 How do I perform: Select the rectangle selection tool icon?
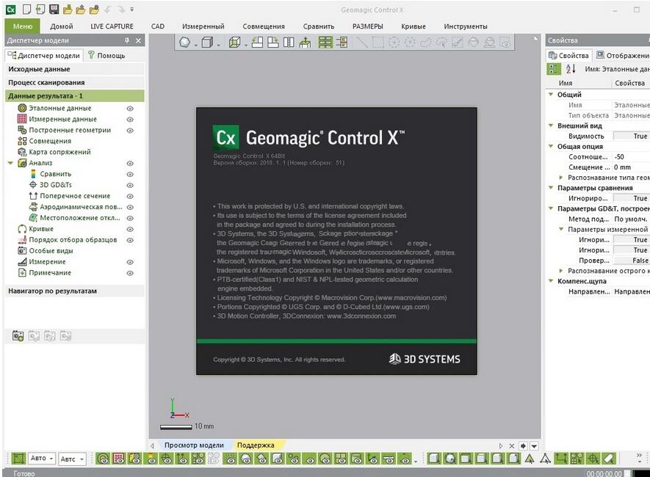point(378,43)
